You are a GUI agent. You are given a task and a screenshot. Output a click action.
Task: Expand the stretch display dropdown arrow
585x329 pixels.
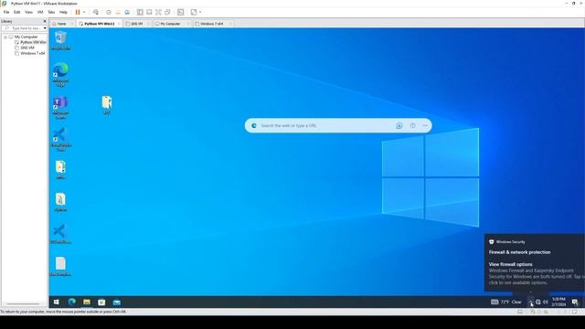point(200,12)
